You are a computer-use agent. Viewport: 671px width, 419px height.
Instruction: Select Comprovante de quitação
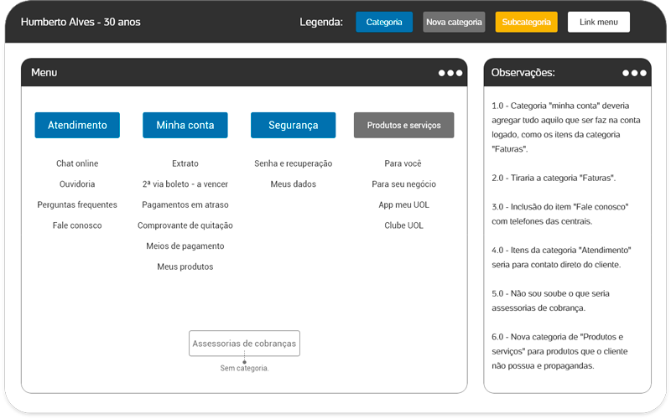[x=185, y=225]
